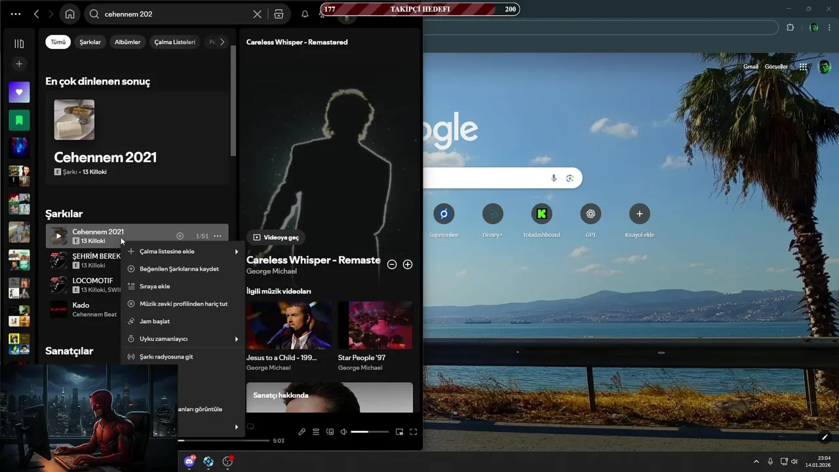Screen dimensions: 839x472
Task: Open the Spotify three-dot main menu
Action: 16,14
